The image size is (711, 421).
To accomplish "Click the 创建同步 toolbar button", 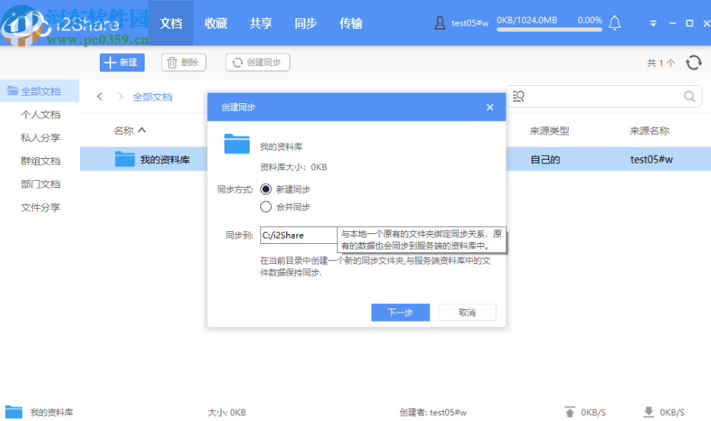I will (257, 62).
